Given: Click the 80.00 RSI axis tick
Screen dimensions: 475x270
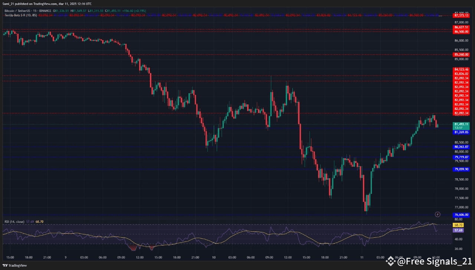Looking at the screenshot, I should click(x=458, y=219).
